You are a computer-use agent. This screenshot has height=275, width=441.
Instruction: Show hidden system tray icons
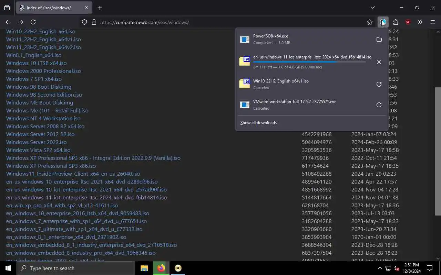click(x=380, y=268)
